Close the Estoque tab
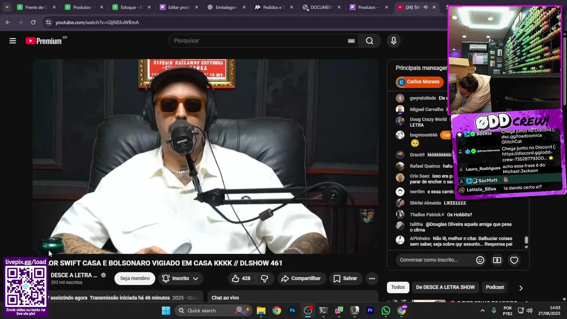The image size is (567, 319). pyautogui.click(x=149, y=7)
